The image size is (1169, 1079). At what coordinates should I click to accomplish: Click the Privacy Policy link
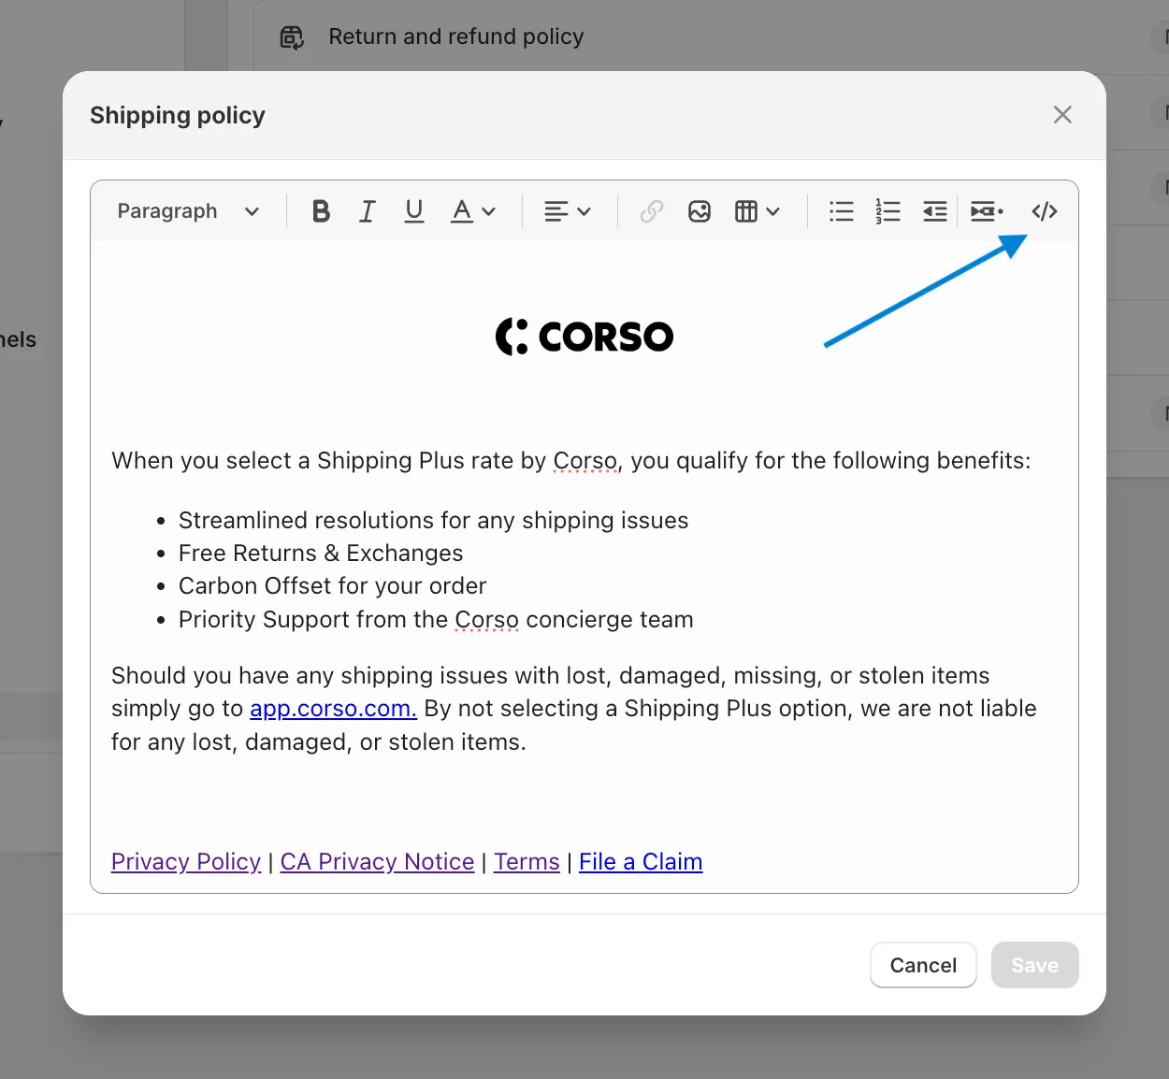pyautogui.click(x=185, y=861)
